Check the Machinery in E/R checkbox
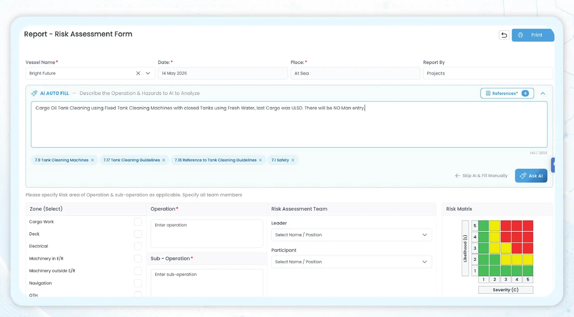574x317 pixels. (138, 258)
